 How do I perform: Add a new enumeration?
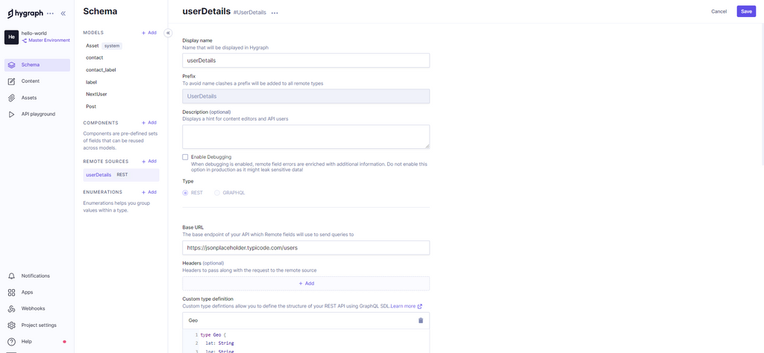click(149, 192)
